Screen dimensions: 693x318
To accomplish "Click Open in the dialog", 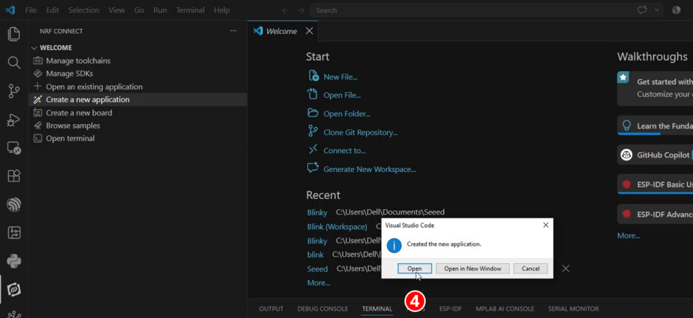I will coord(415,269).
